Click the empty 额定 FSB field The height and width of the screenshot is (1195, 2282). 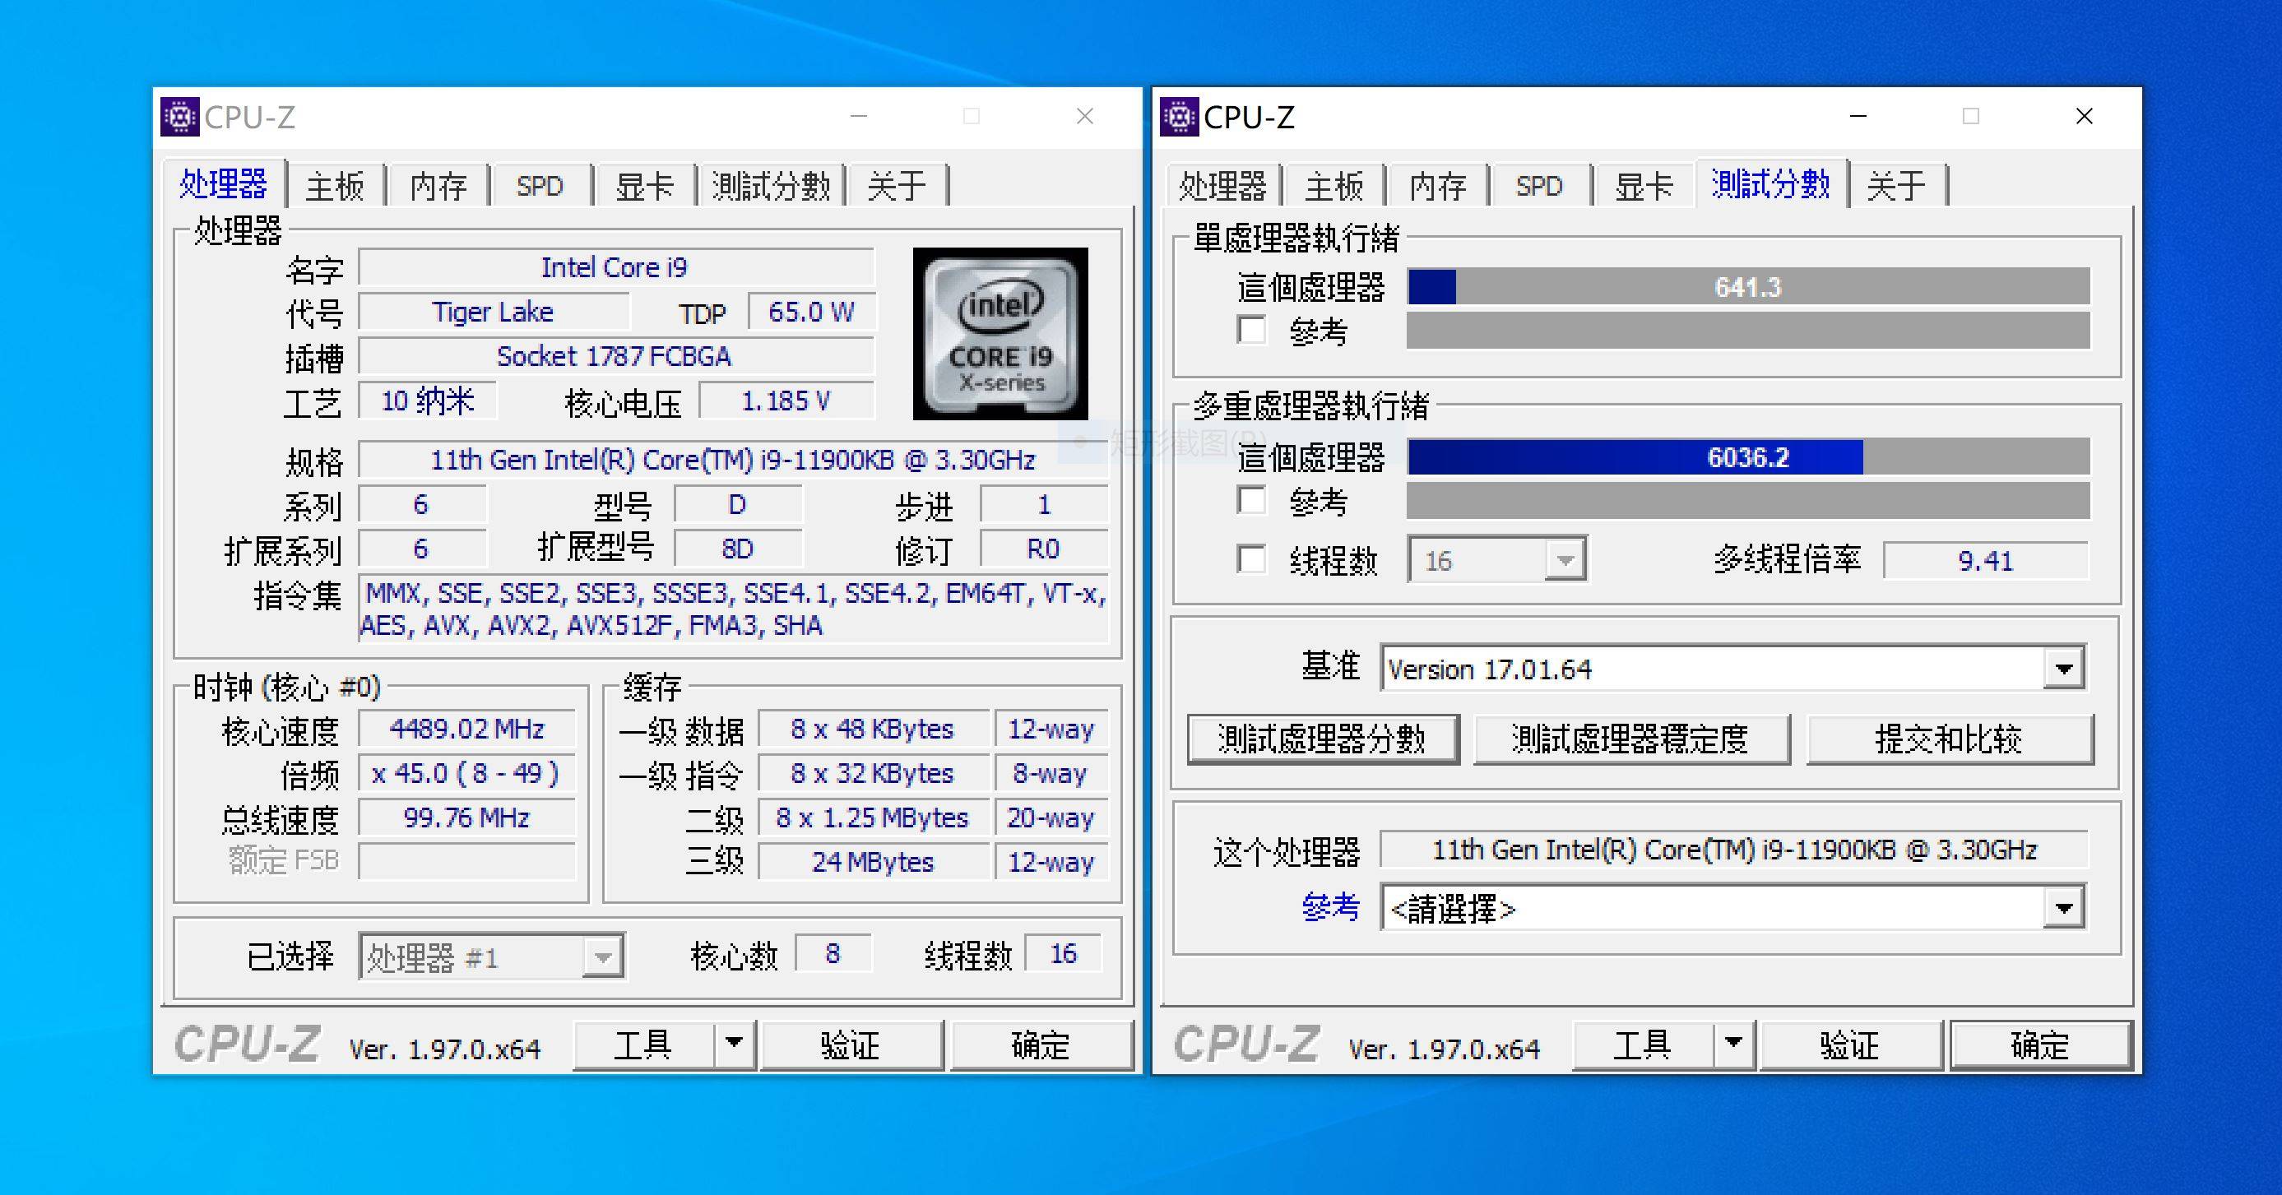[x=467, y=861]
